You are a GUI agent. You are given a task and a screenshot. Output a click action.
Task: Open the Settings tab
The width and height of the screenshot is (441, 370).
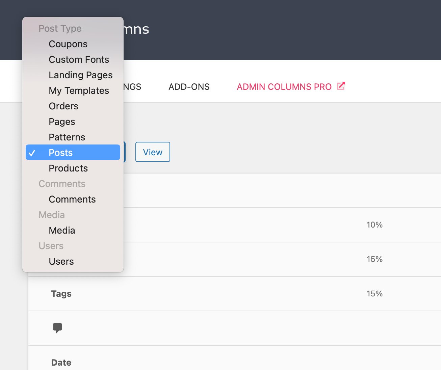pyautogui.click(x=133, y=87)
